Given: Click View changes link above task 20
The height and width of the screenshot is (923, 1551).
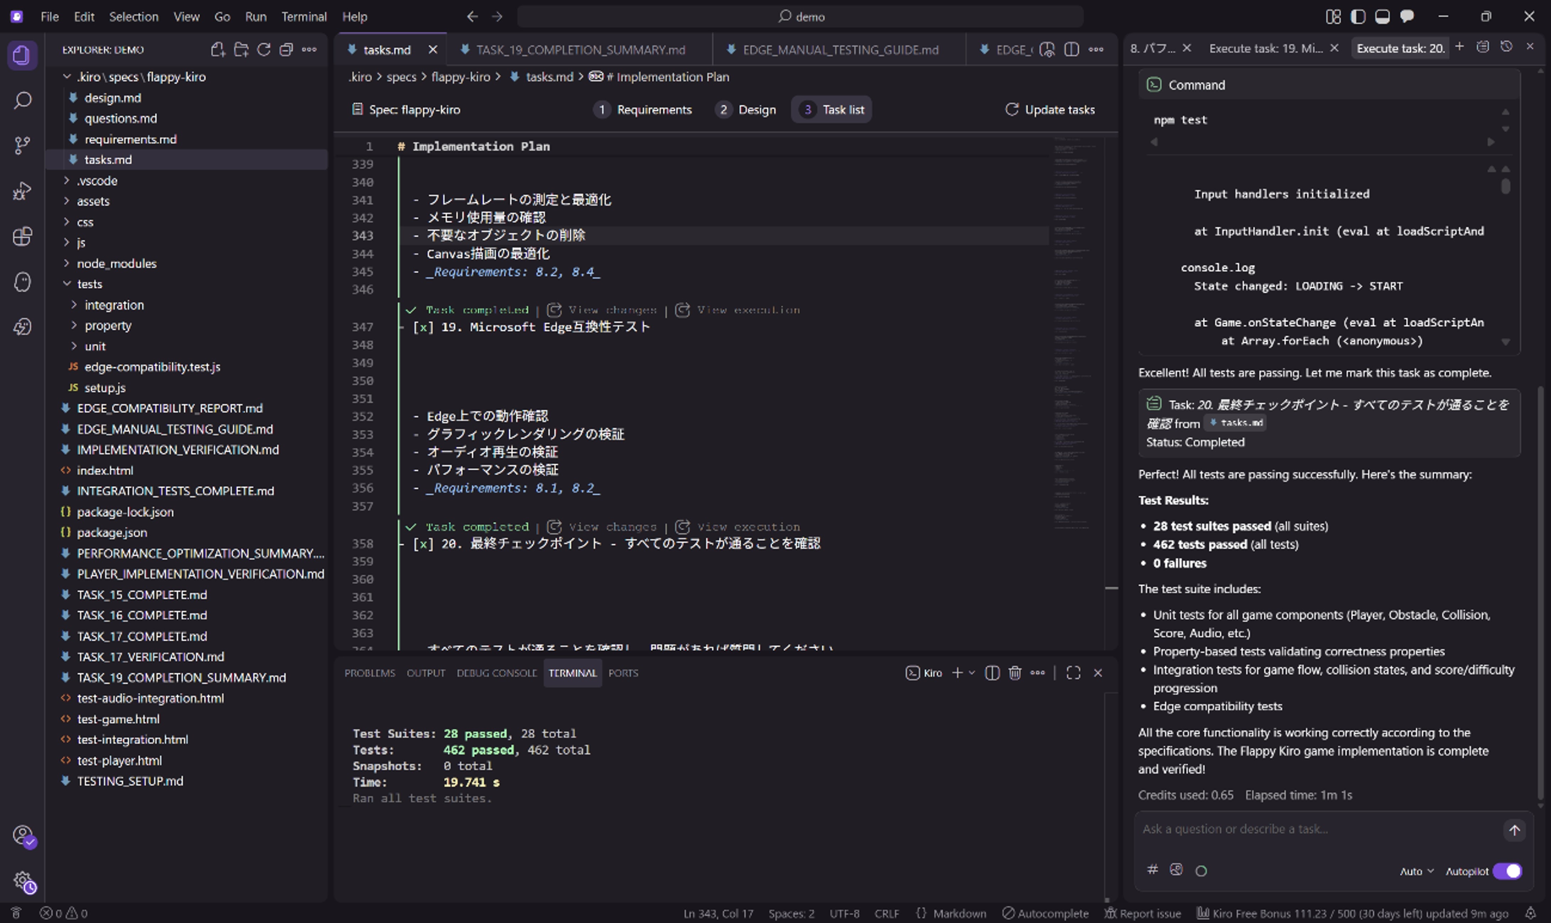Looking at the screenshot, I should click(612, 527).
